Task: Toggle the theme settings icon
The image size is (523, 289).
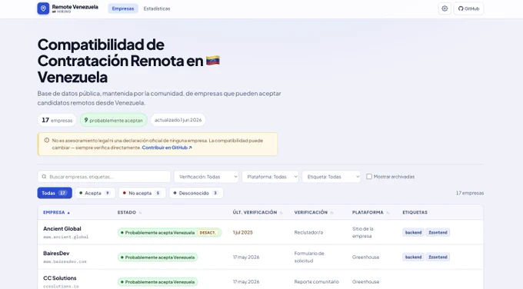Action: pos(445,8)
